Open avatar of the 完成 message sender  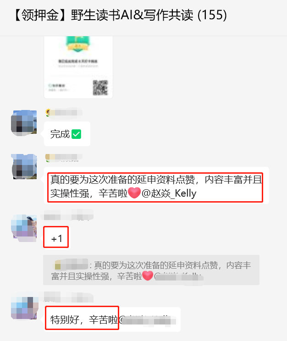coord(24,123)
